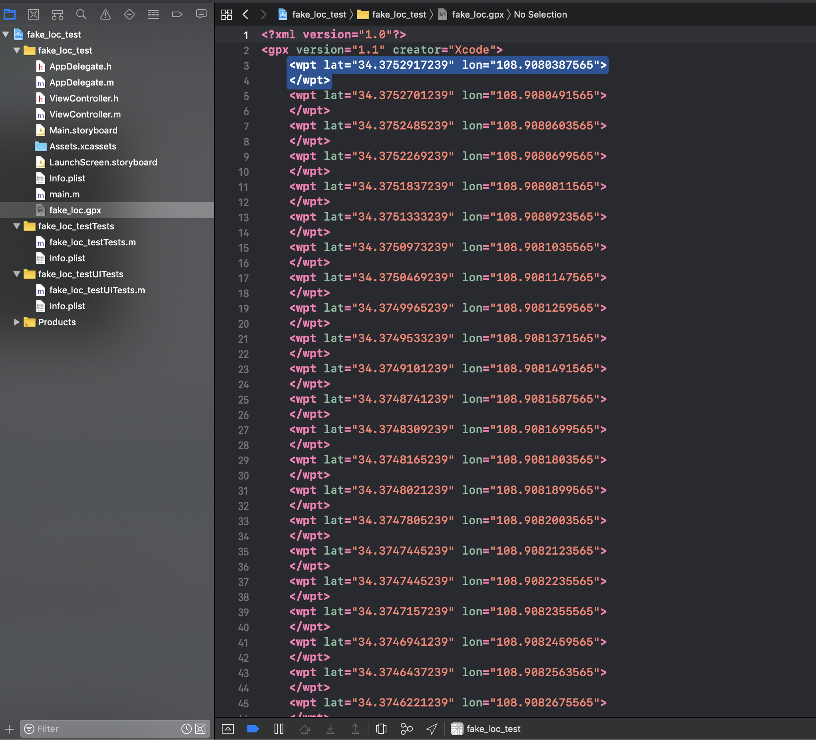Click the Step Over debug button

pos(305,729)
